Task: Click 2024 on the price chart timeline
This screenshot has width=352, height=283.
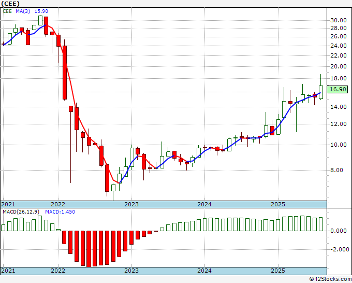Action: (204, 204)
